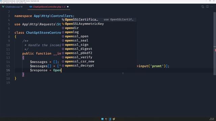Screen dimensions: 216x121
Task: Click the function icon beside openssl_open
Action: coord(63,36)
